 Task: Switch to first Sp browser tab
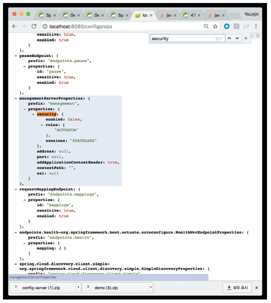[x=47, y=15]
